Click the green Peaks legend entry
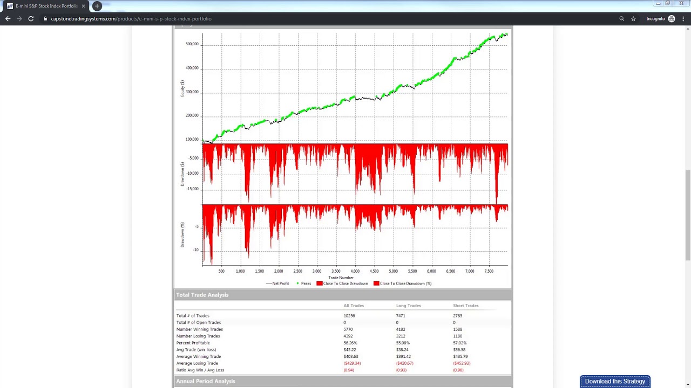 click(x=303, y=283)
